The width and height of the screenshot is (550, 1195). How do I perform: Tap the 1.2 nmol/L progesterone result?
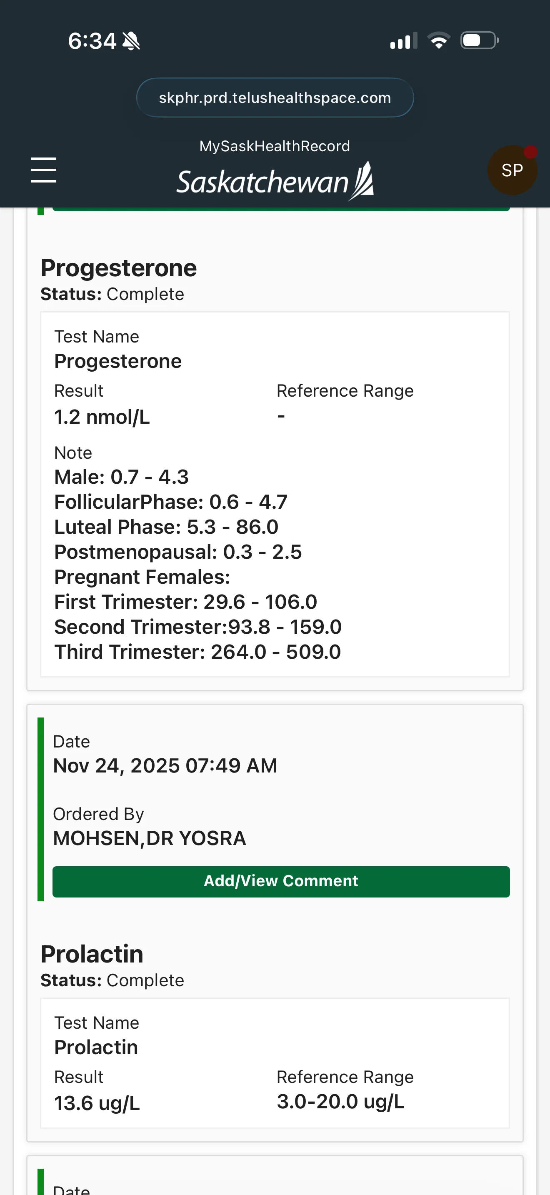[102, 417]
